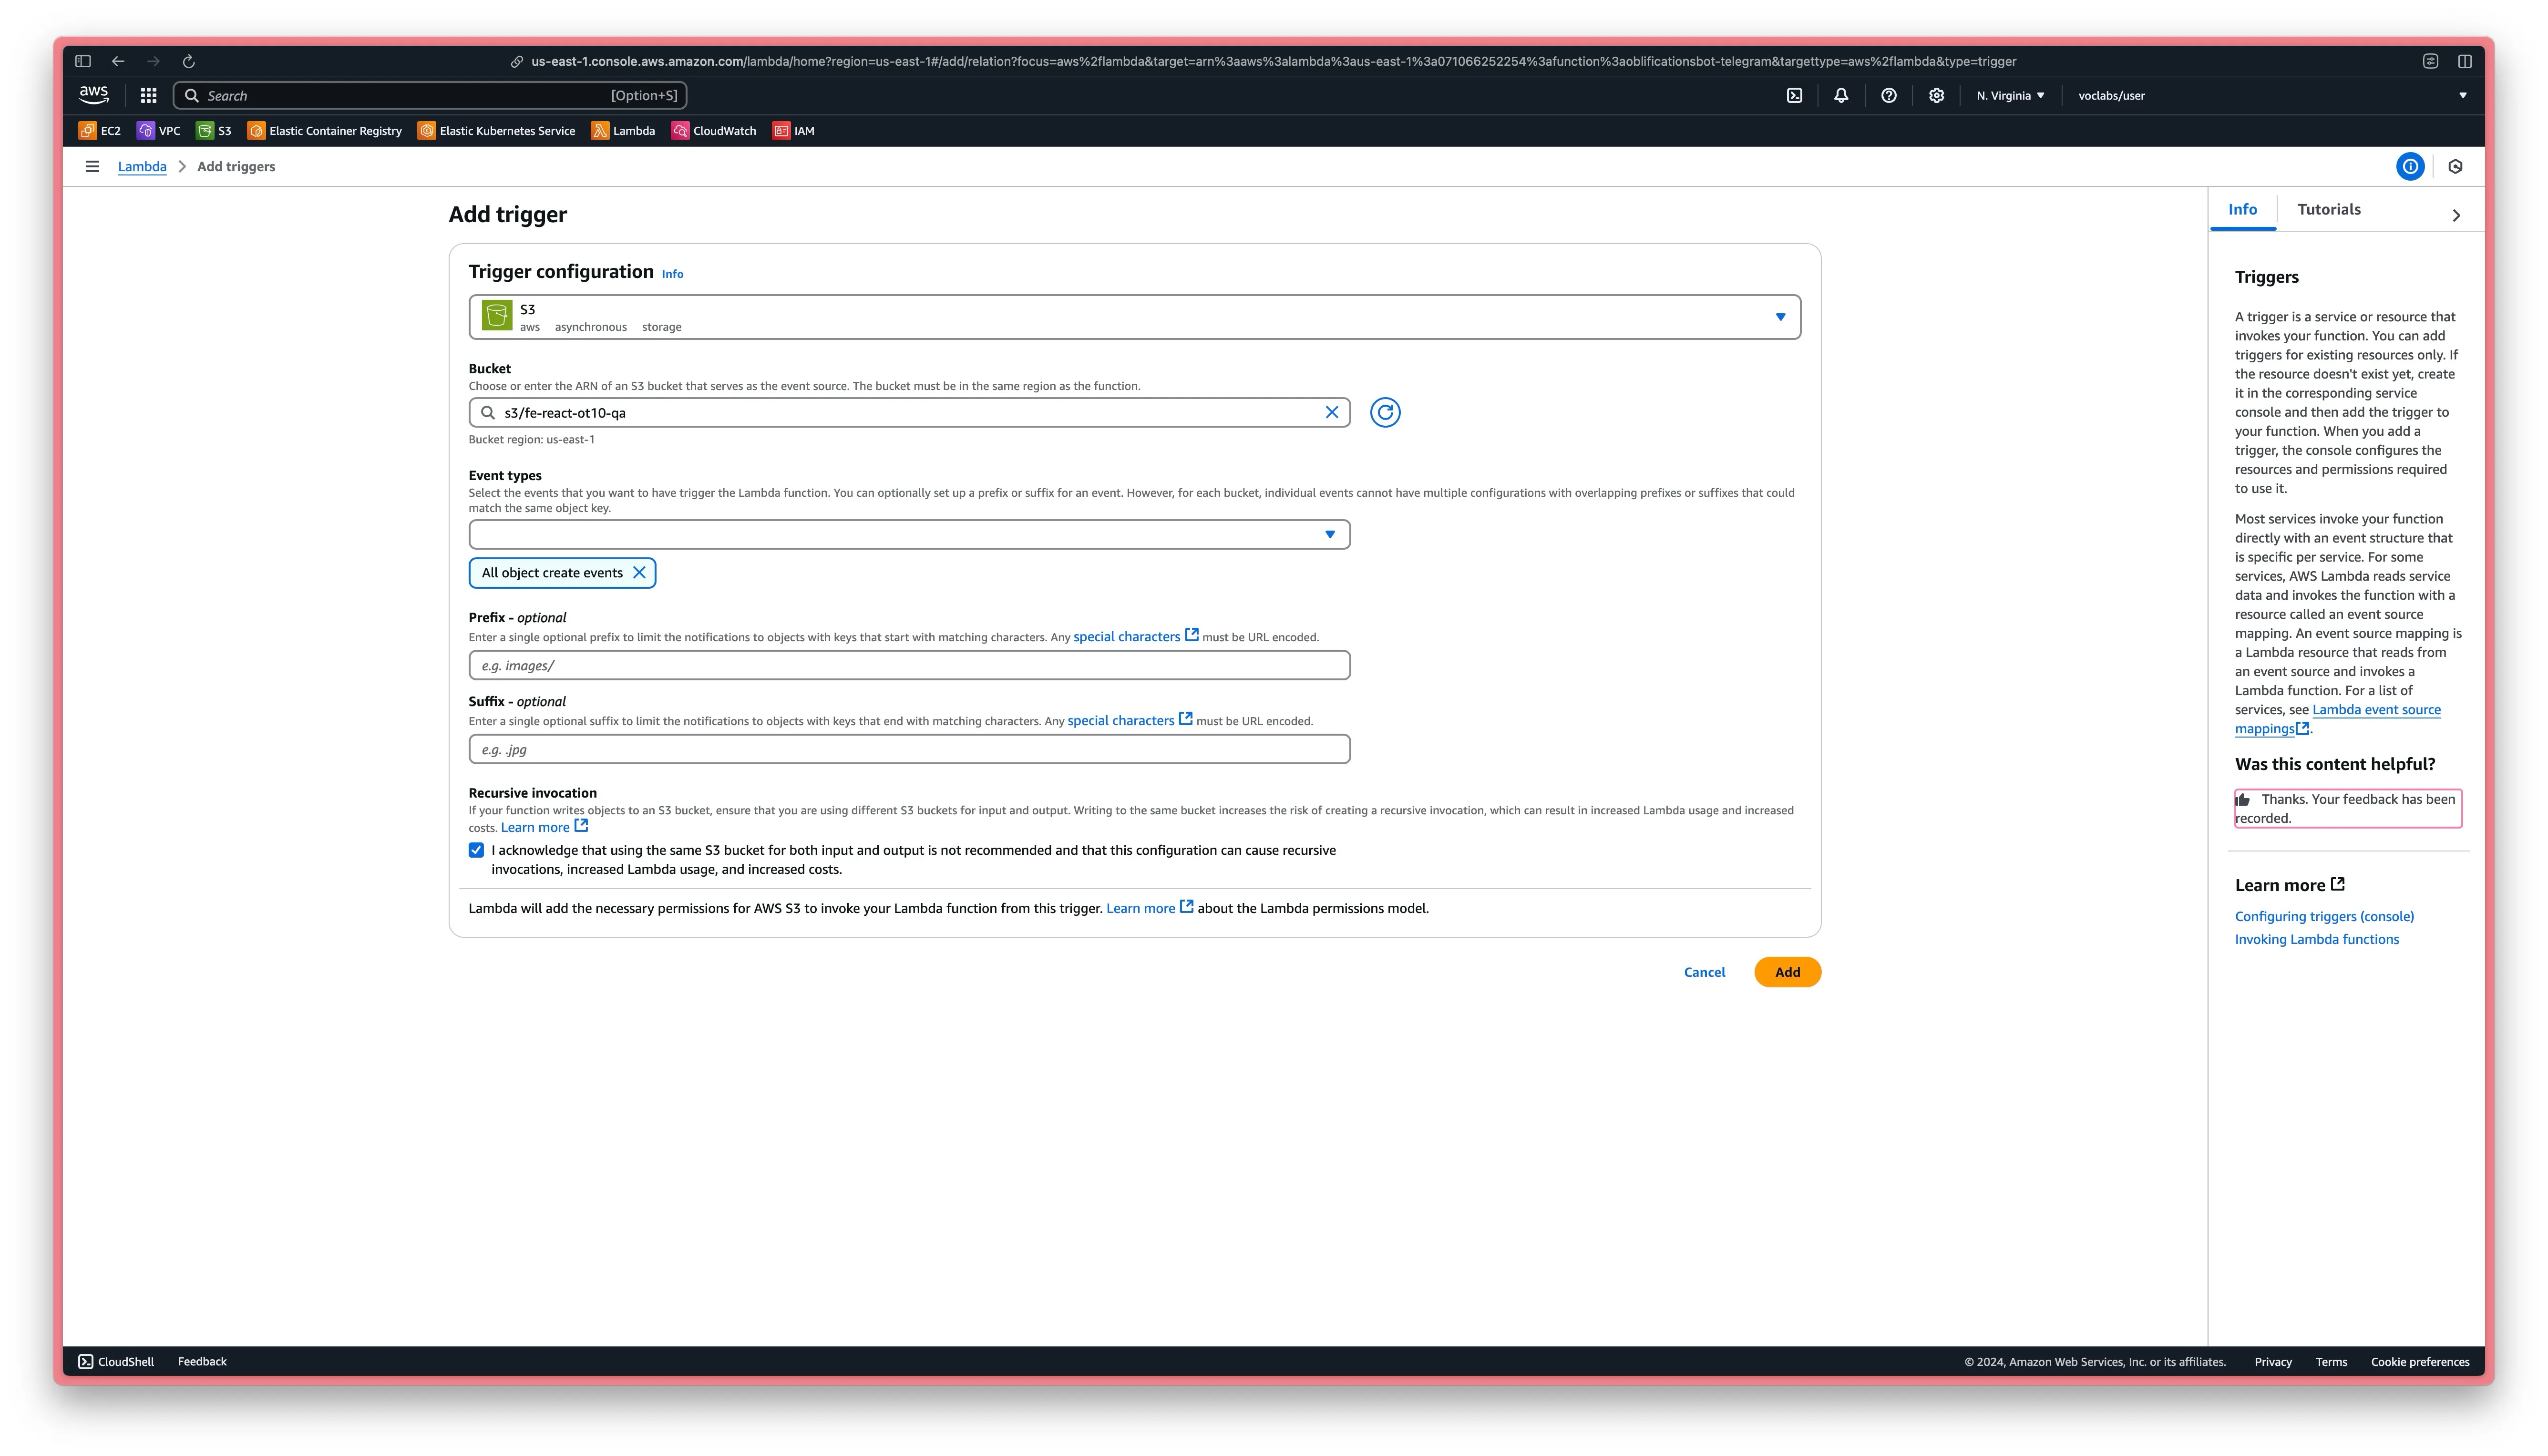
Task: Open Terms footer link
Action: (2330, 1362)
